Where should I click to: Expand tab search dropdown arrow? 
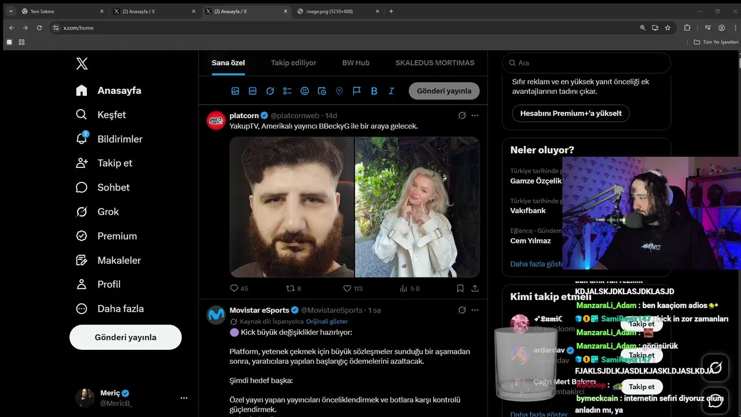click(10, 11)
